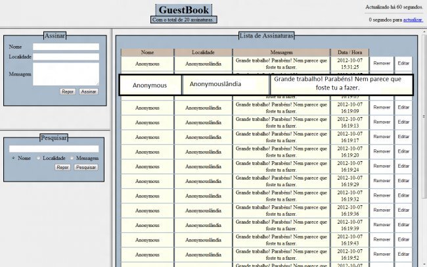427x267 pixels.
Task: Remove the entry dated 16:19:17
Action: click(382, 137)
